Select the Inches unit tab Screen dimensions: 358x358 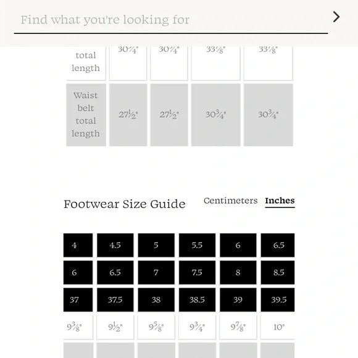(280, 201)
